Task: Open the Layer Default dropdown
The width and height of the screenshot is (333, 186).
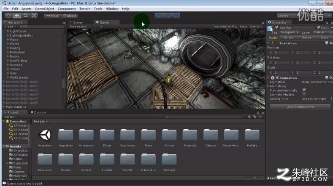Action: tap(322, 32)
